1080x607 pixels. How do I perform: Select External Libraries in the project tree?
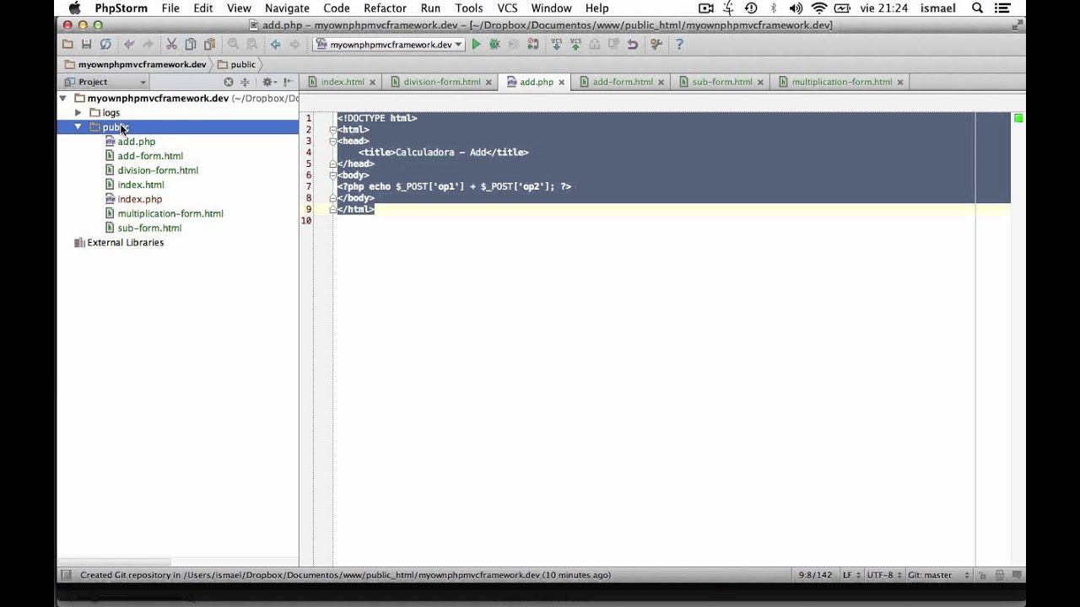126,243
